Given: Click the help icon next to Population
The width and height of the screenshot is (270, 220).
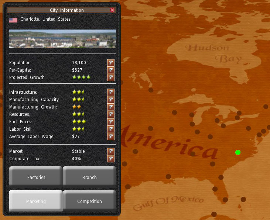Looking at the screenshot, I should pyautogui.click(x=110, y=63).
